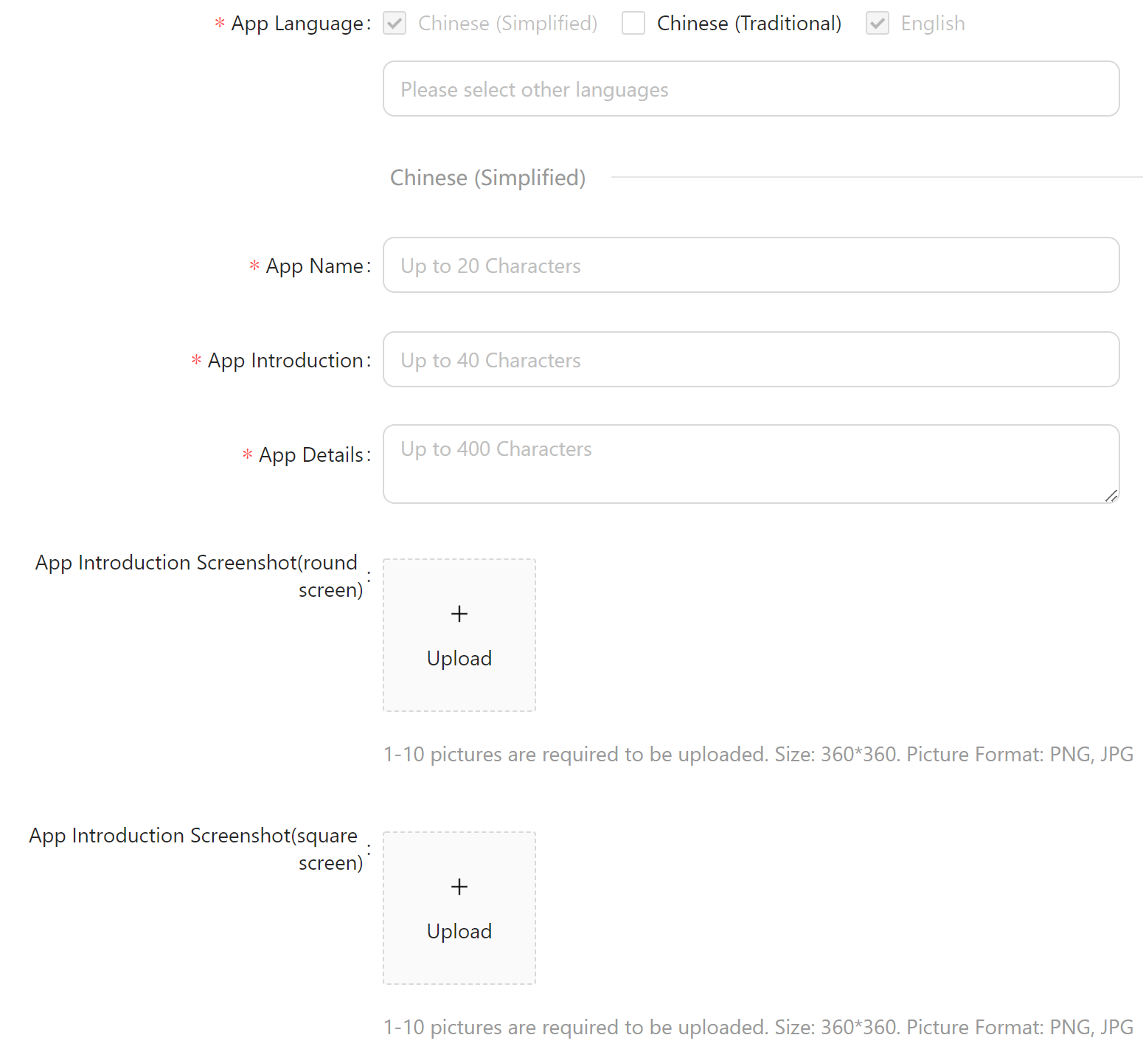This screenshot has height=1049, width=1143.
Task: Click the 'Chinese (Traditional)' label text
Action: pos(748,24)
